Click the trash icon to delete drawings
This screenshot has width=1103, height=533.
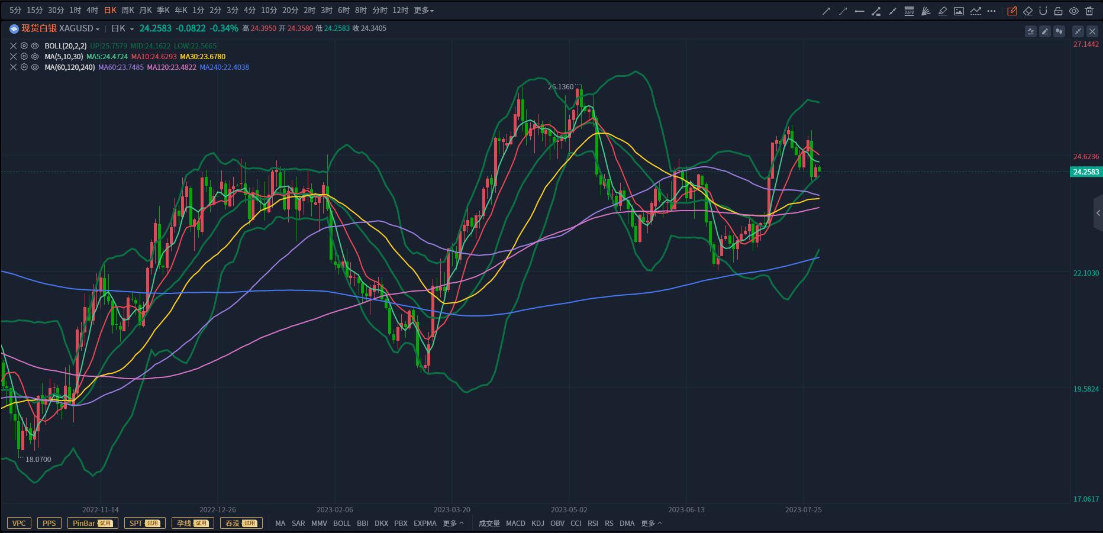(1089, 11)
